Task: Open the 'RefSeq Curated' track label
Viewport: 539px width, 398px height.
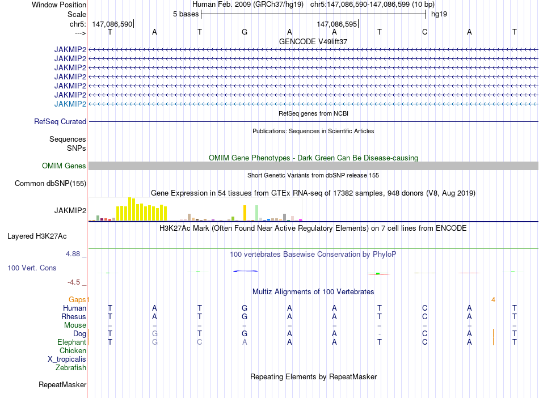Action: pyautogui.click(x=60, y=121)
